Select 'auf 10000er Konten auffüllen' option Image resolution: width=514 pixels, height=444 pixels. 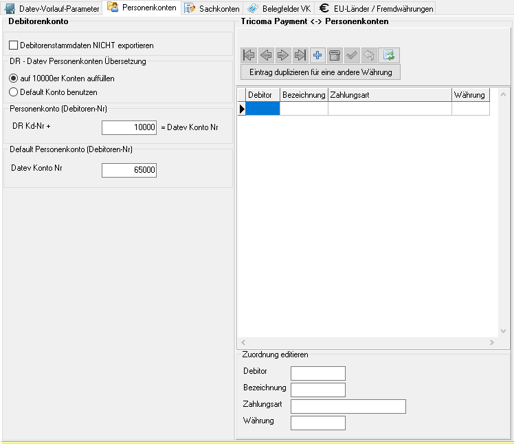[14, 78]
